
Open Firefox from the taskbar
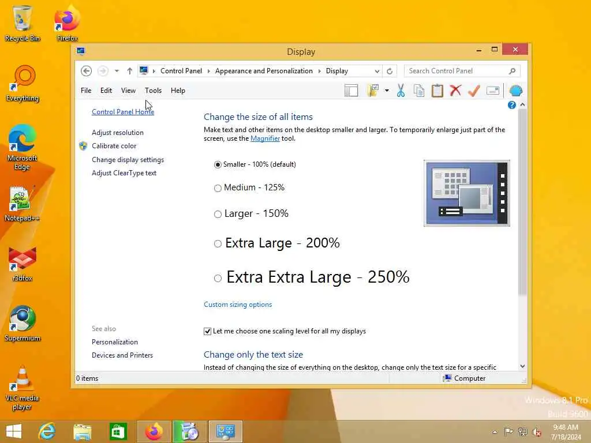click(x=154, y=431)
